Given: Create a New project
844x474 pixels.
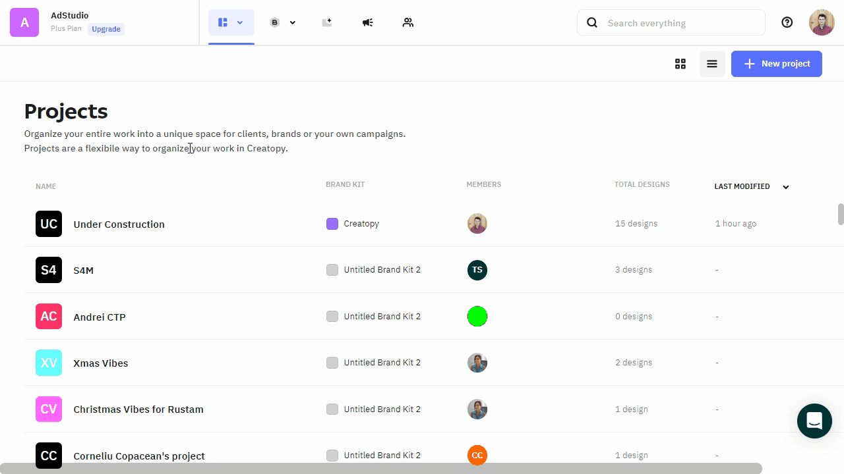Looking at the screenshot, I should [x=777, y=64].
